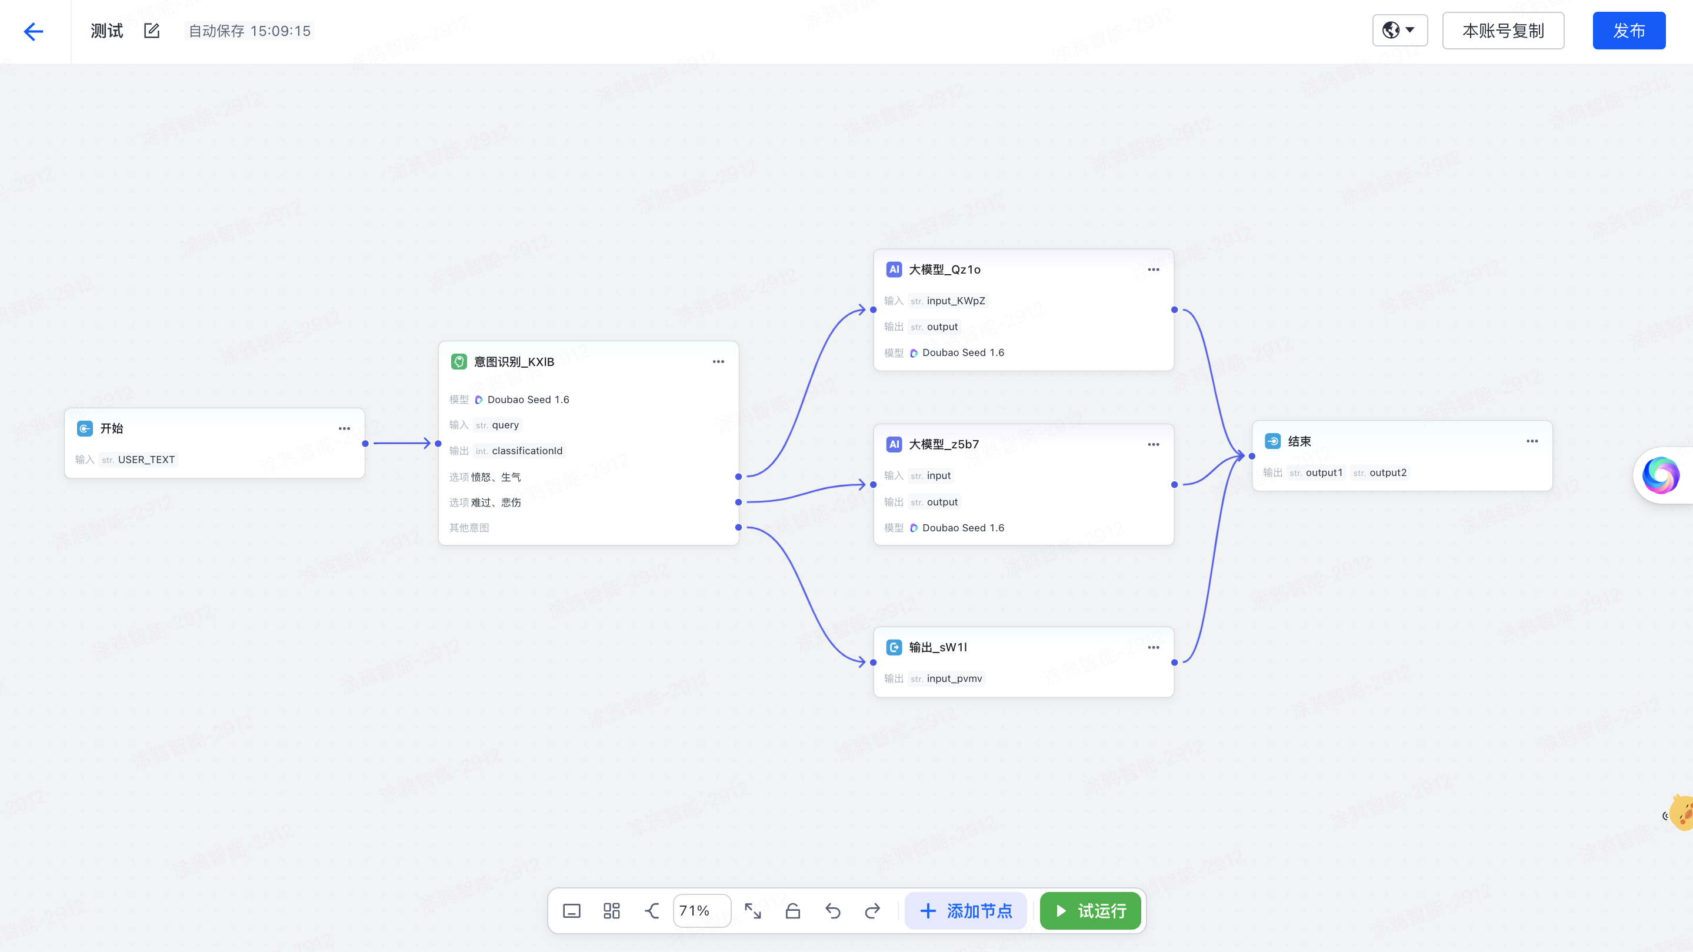
Task: Redo the last action
Action: [872, 911]
